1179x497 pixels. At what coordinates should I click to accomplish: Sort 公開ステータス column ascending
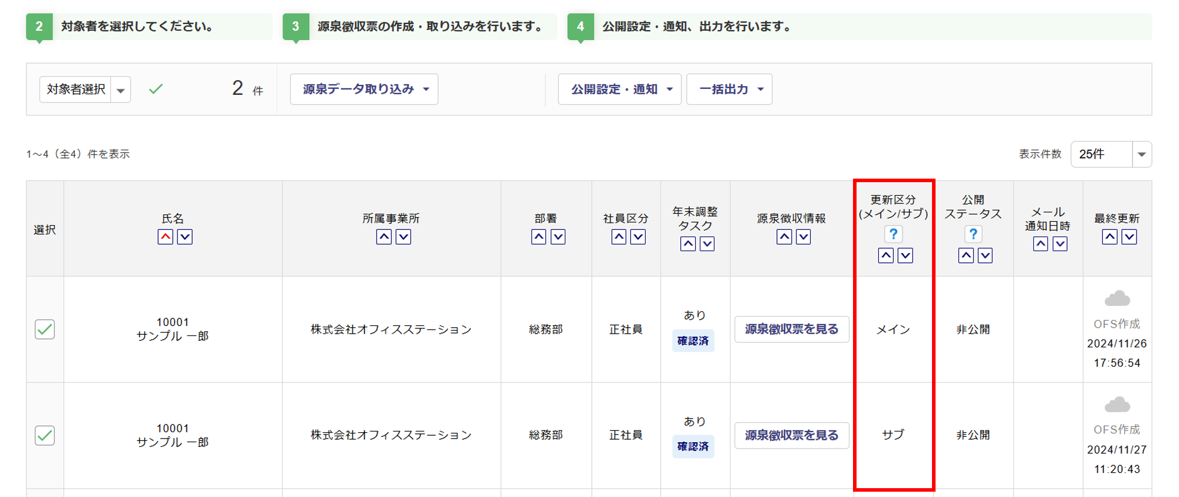tap(966, 255)
